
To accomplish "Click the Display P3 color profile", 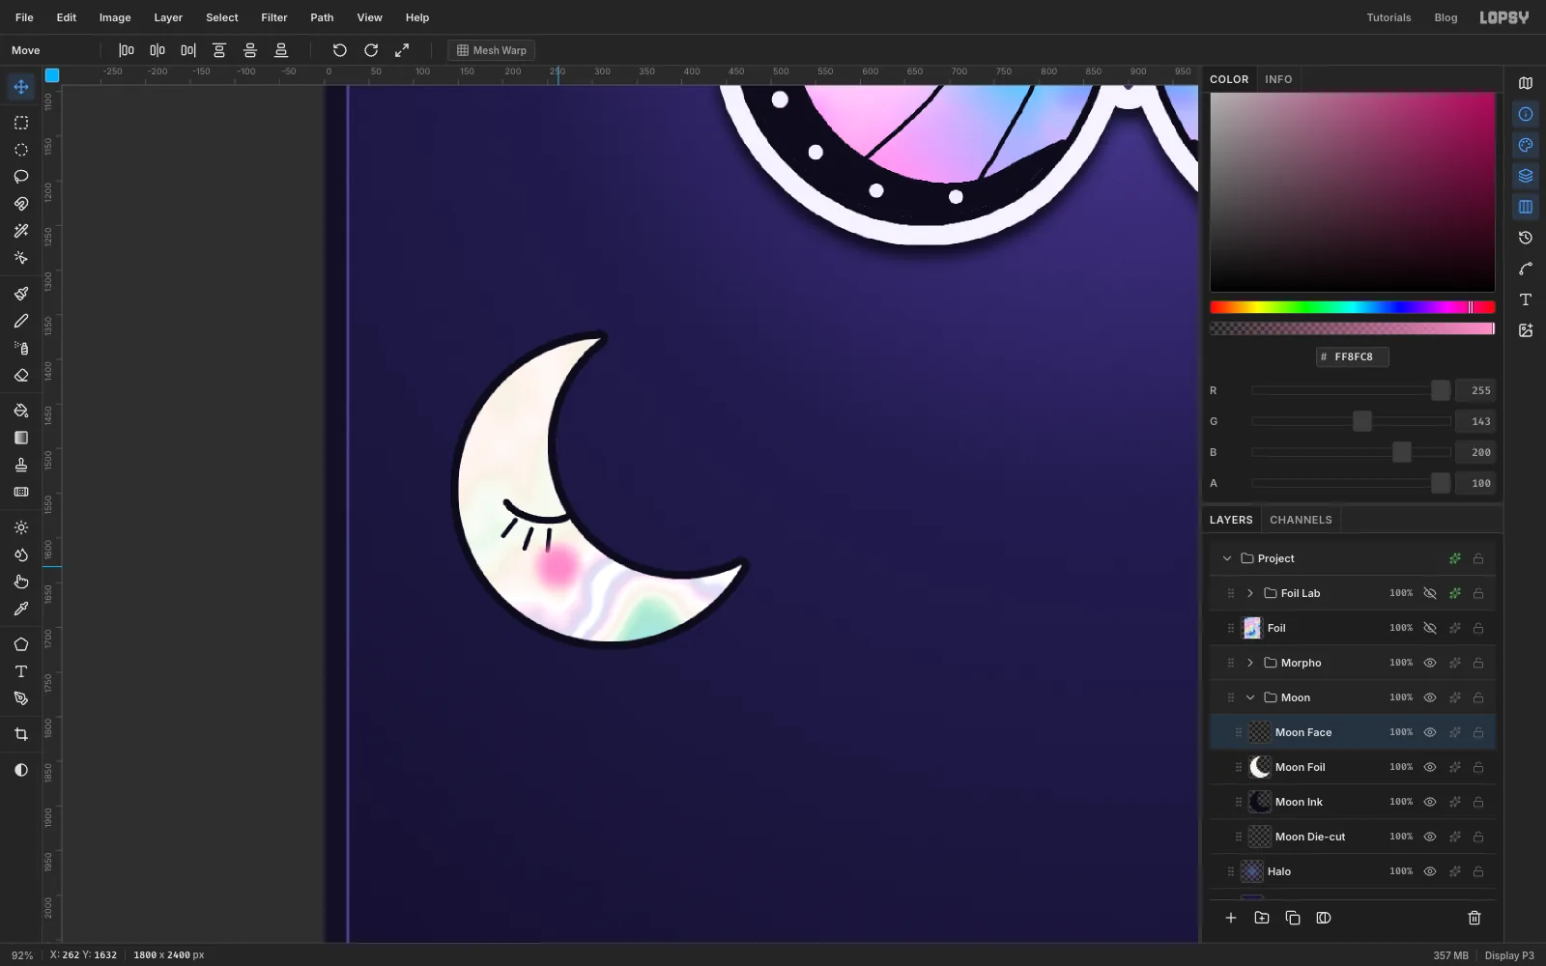I will coord(1509,955).
